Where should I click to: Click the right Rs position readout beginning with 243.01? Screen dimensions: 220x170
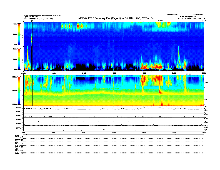pos(191,19)
